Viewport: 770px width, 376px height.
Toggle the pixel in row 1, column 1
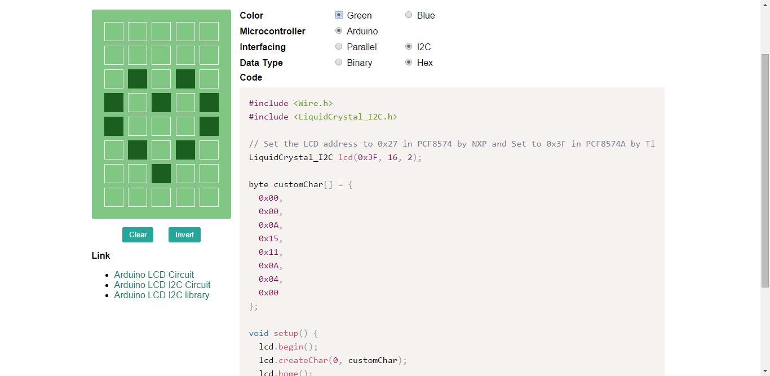click(x=114, y=32)
